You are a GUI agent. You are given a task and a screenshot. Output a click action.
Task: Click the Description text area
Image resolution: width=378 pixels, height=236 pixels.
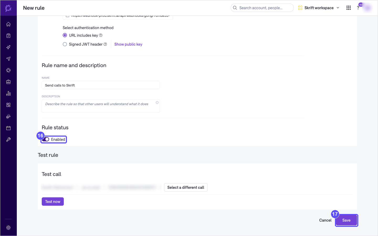click(x=101, y=106)
